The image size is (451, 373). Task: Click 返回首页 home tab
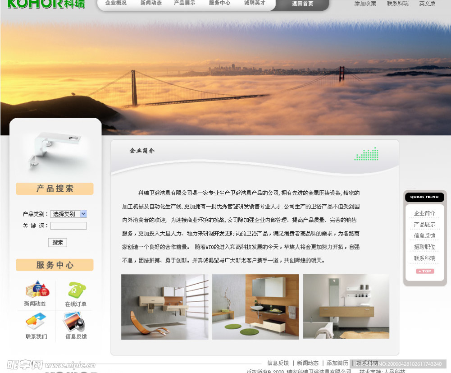tap(302, 4)
